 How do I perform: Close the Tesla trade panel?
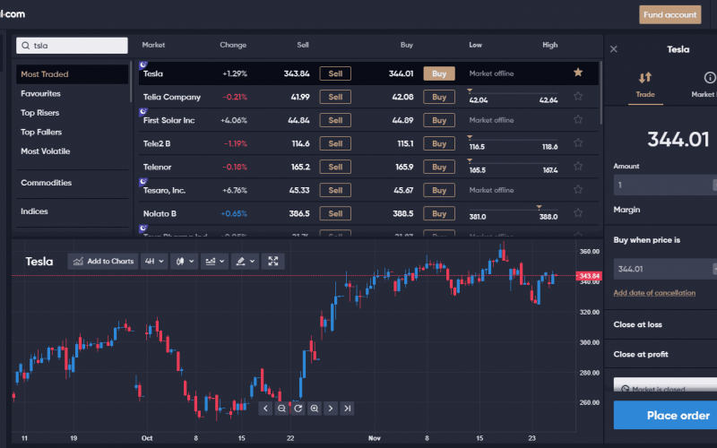[614, 49]
